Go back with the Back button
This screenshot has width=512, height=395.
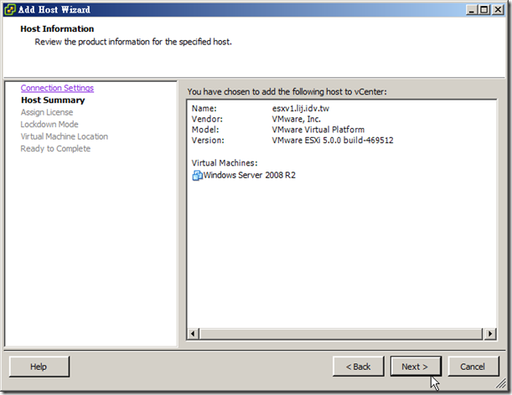coord(358,367)
